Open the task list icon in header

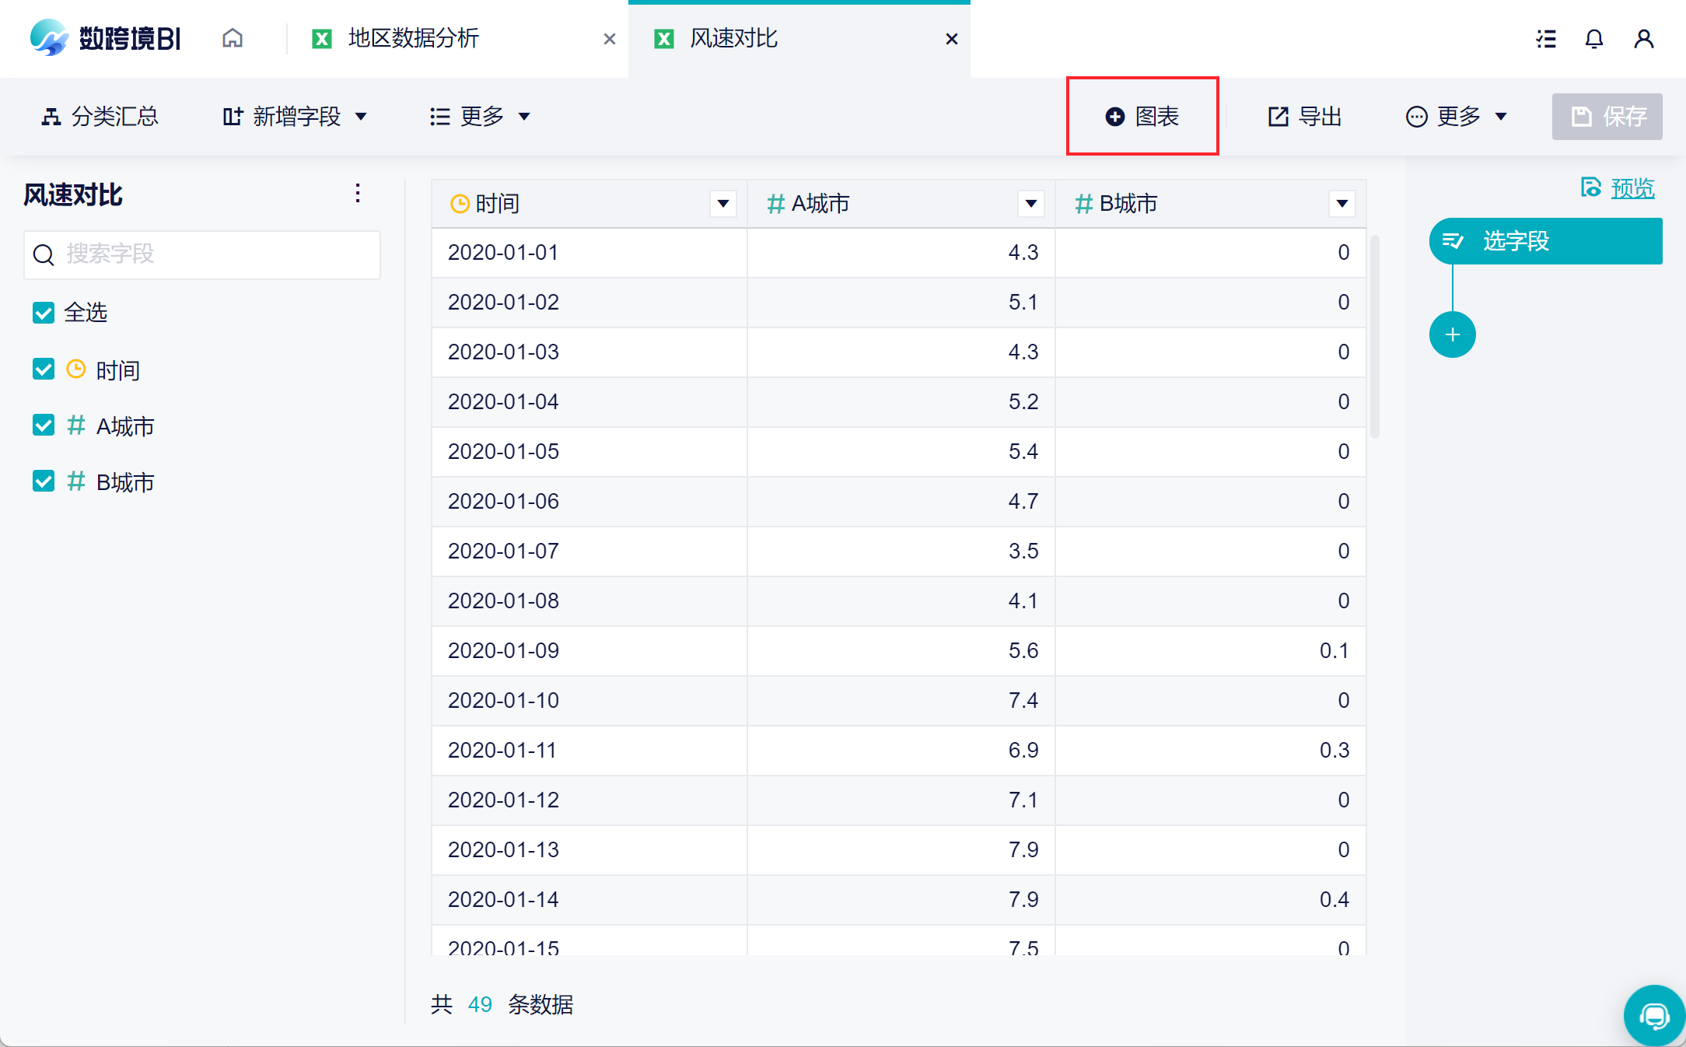coord(1546,38)
